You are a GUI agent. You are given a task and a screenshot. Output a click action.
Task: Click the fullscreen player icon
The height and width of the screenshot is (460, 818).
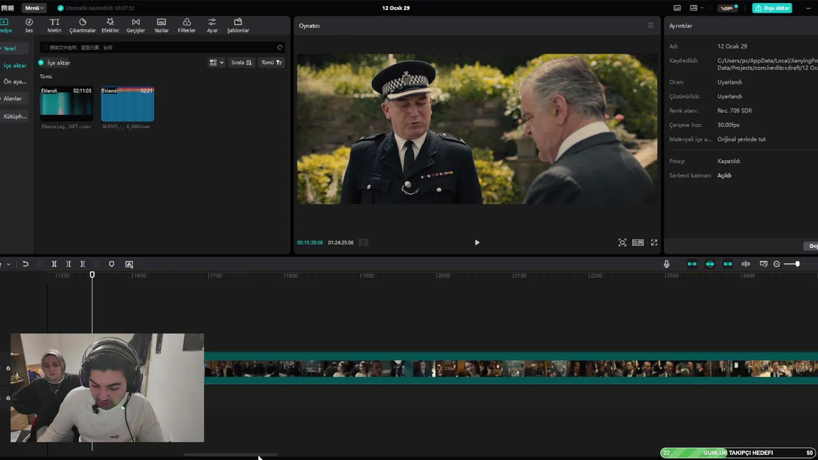(654, 243)
